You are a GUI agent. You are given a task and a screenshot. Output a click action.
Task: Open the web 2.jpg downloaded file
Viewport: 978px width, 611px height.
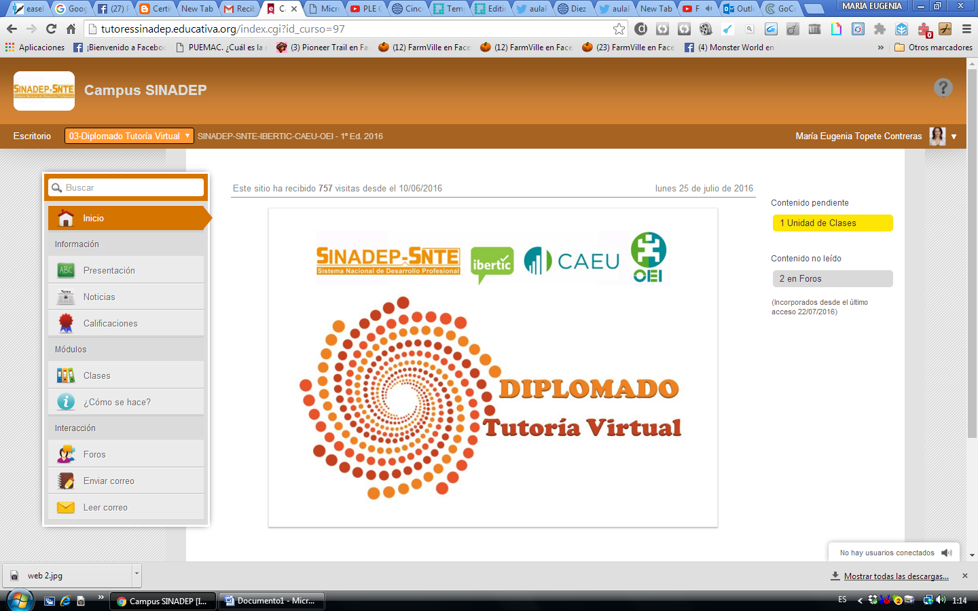coord(68,576)
